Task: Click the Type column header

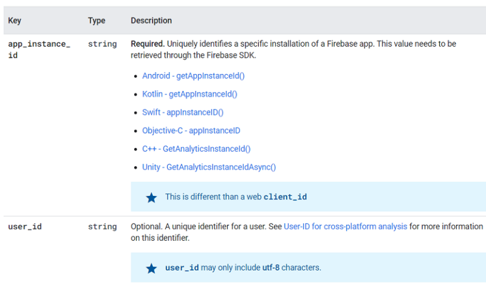Action: point(96,21)
